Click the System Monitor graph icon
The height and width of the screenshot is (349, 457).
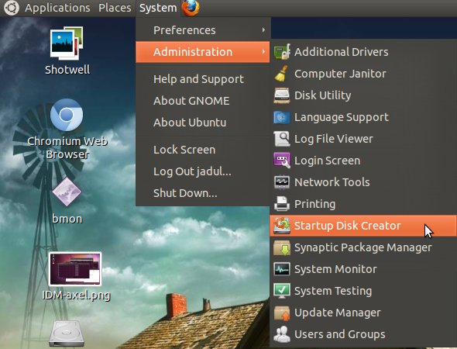coord(282,269)
